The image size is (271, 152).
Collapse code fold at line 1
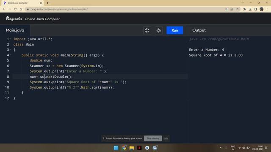click(x=11, y=39)
